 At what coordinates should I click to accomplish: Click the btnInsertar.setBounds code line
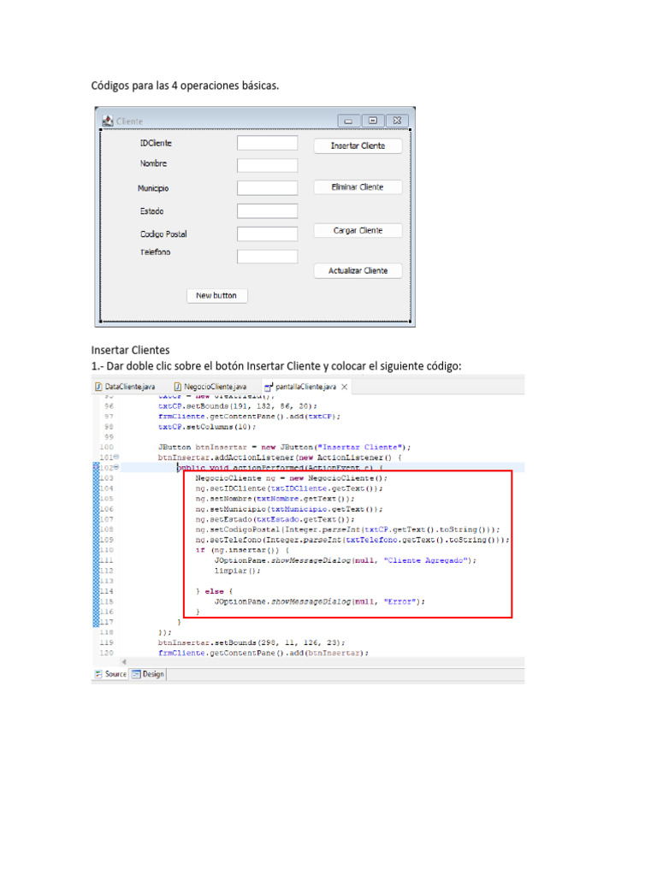tap(252, 642)
